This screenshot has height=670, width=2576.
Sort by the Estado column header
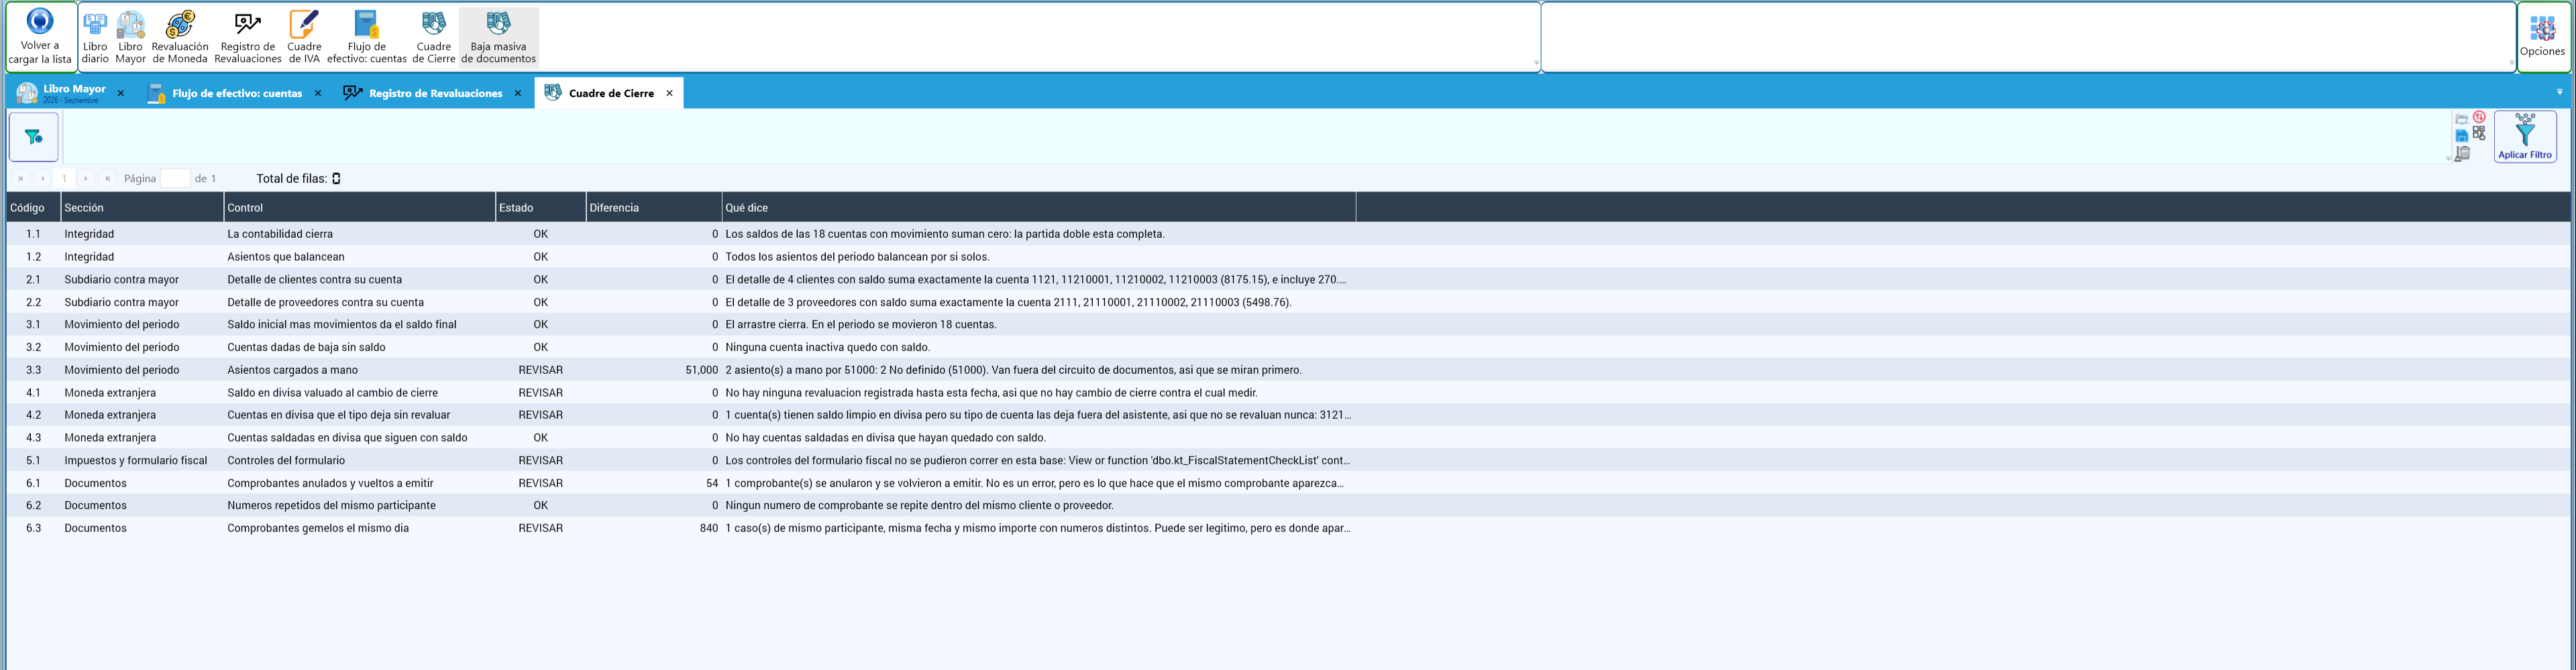coord(540,208)
